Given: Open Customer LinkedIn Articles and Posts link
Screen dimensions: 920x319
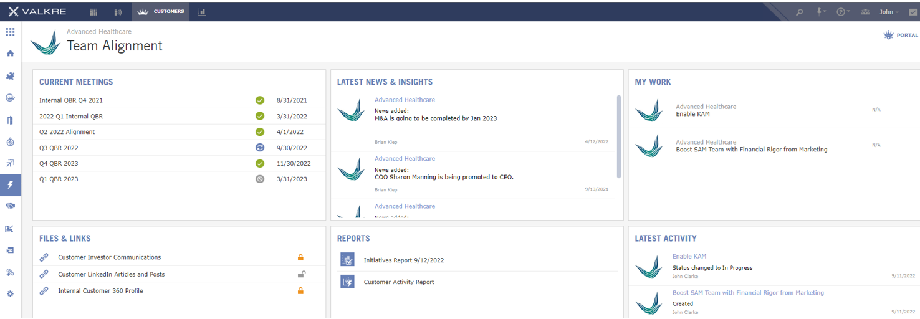Looking at the screenshot, I should point(112,274).
